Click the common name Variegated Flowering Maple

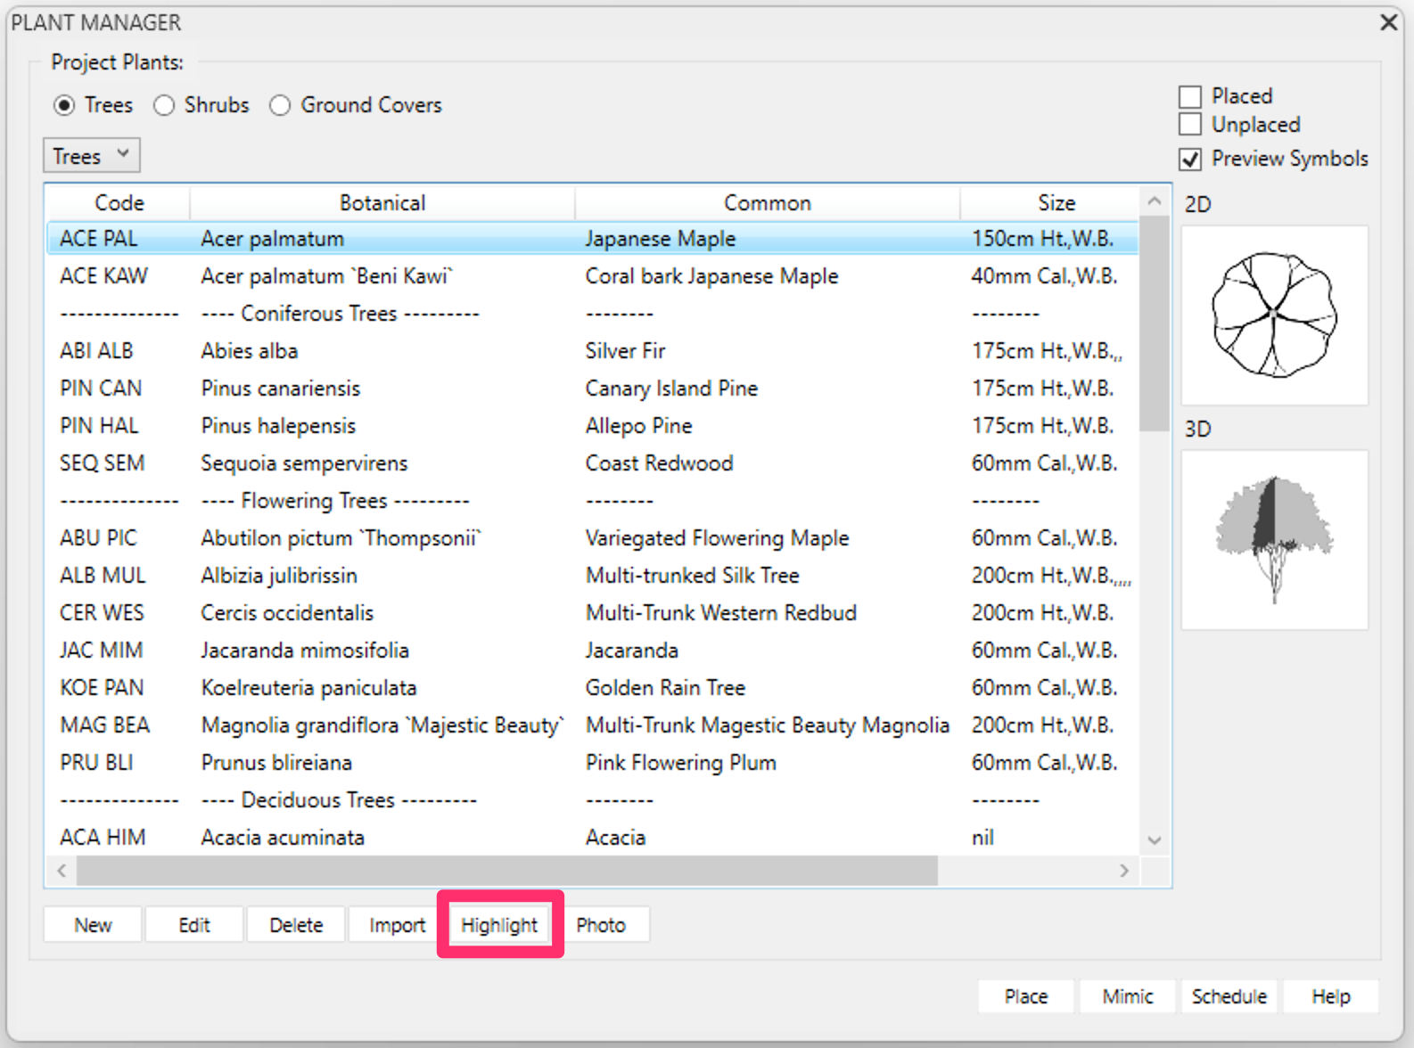[x=717, y=538]
